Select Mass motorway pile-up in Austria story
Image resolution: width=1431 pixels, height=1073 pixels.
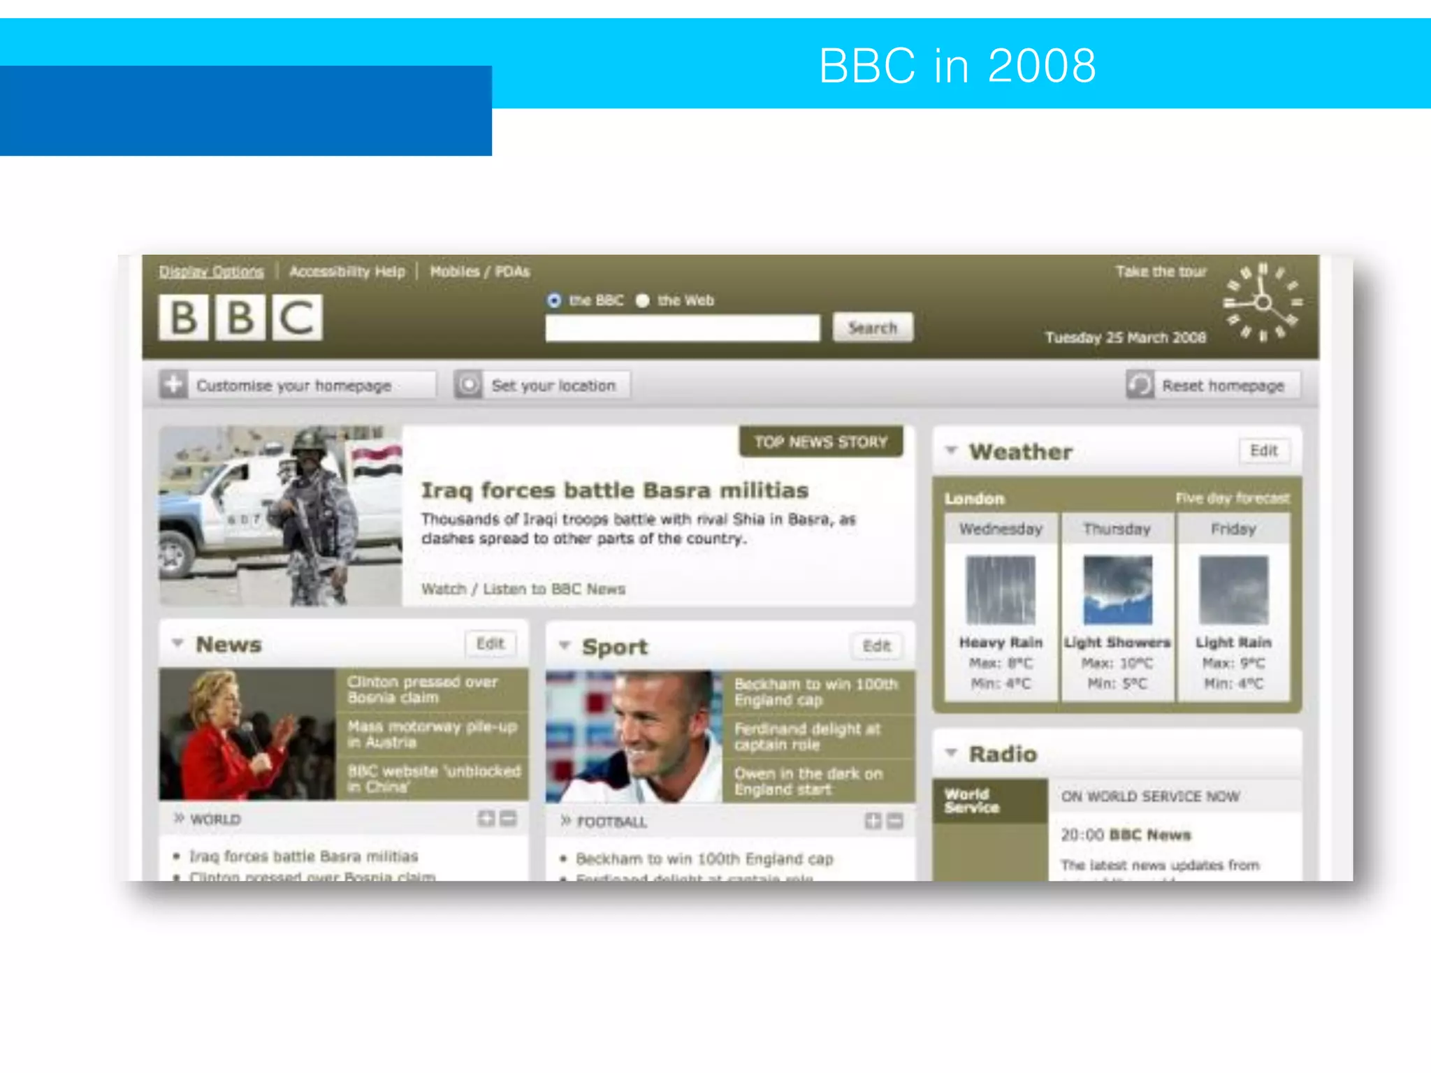432,734
